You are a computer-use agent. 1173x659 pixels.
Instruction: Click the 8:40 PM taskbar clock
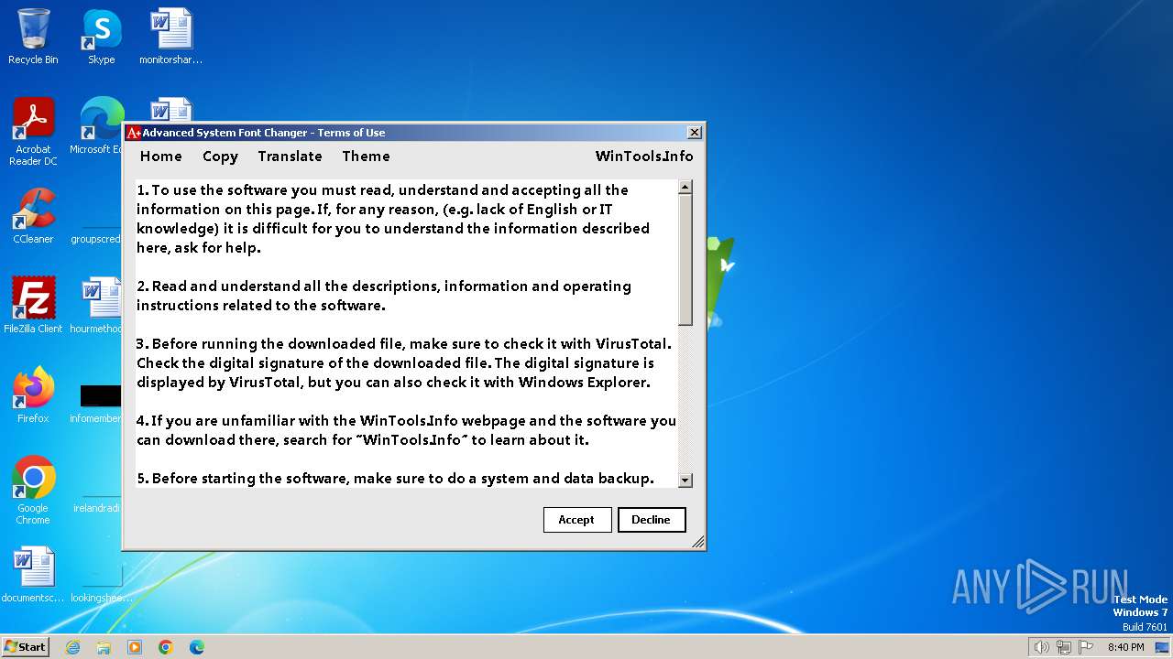pos(1126,647)
